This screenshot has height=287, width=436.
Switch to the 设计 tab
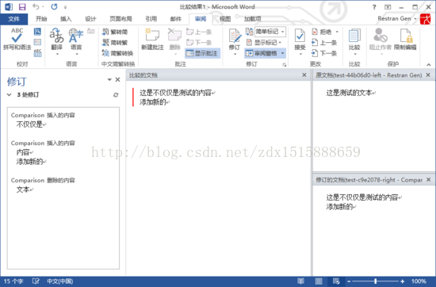(90, 19)
